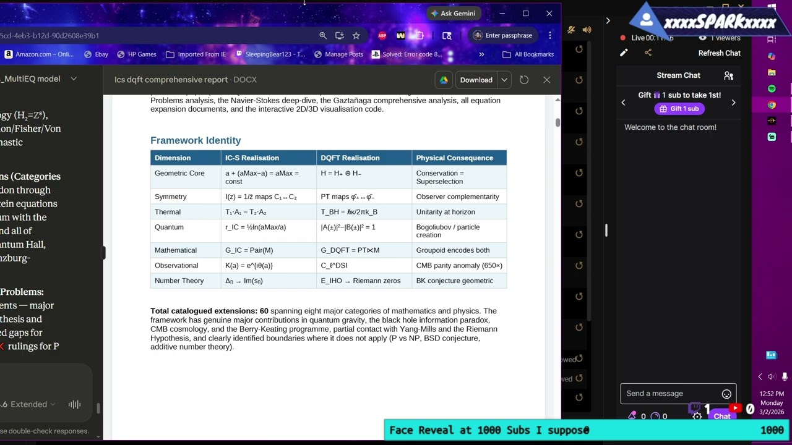Open the Extensions puzzle-piece menu

(x=419, y=36)
